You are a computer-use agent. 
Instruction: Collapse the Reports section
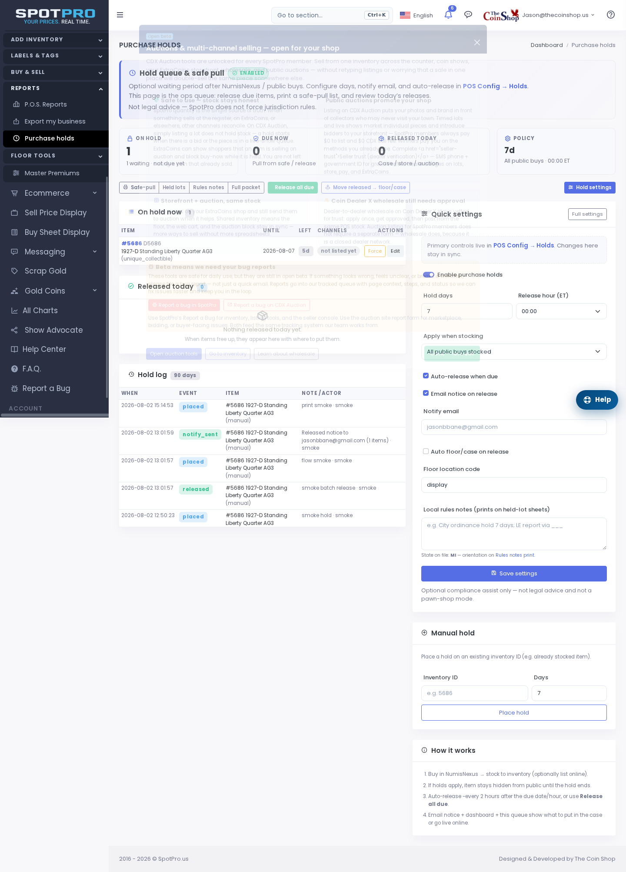[56, 88]
